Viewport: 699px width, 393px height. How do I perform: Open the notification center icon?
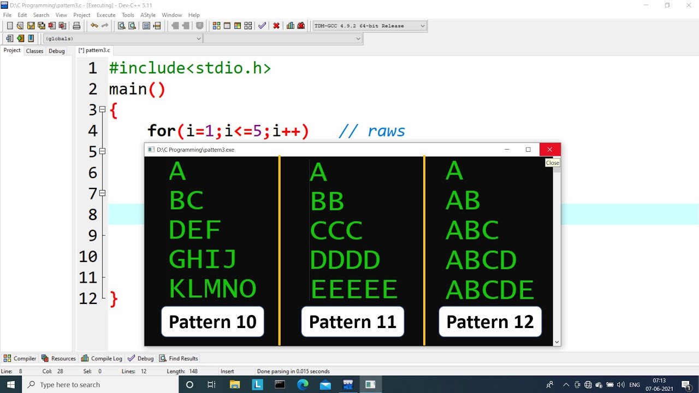[x=686, y=384]
